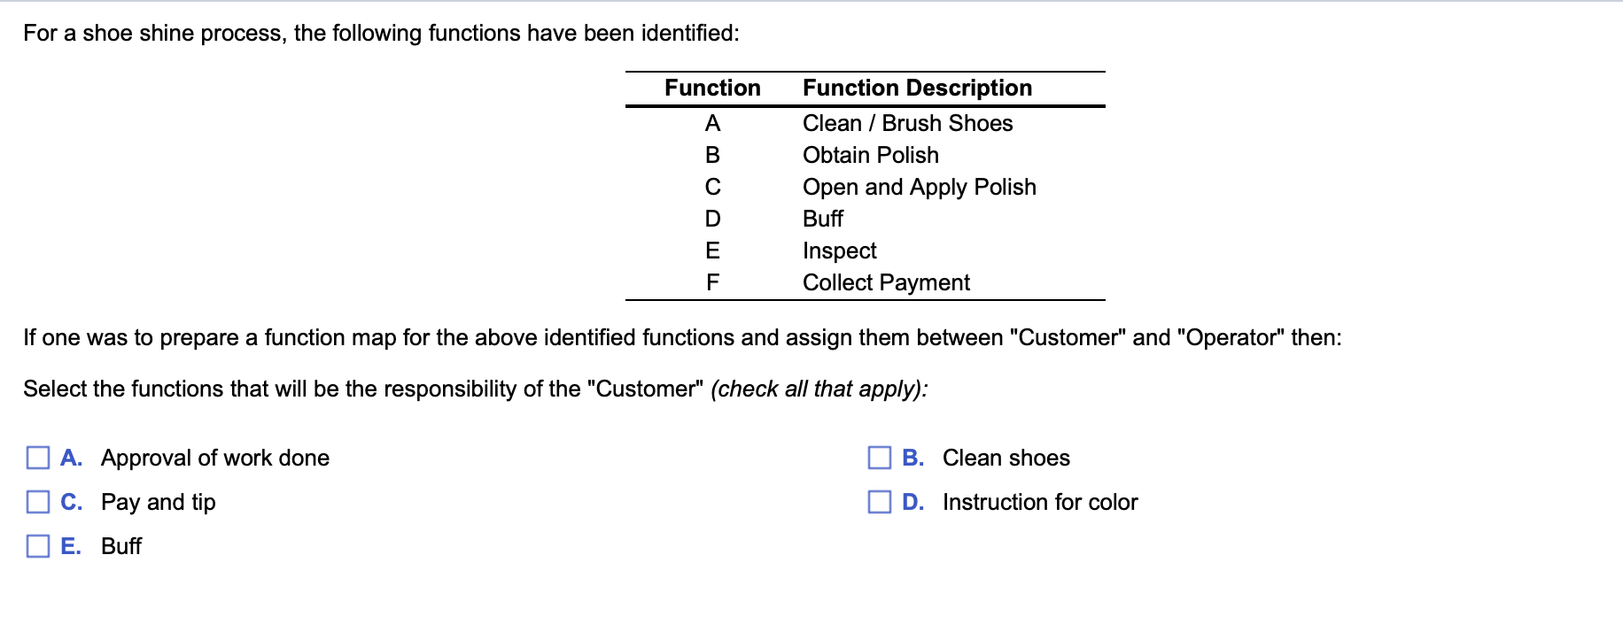Check the 'Buff' checkbox option E

(36, 547)
